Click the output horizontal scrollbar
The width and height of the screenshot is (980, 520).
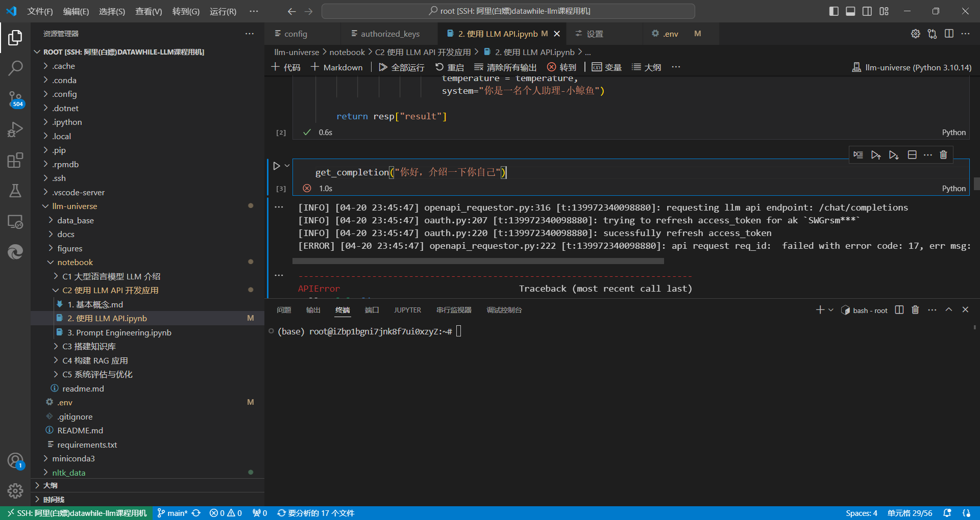click(x=478, y=261)
